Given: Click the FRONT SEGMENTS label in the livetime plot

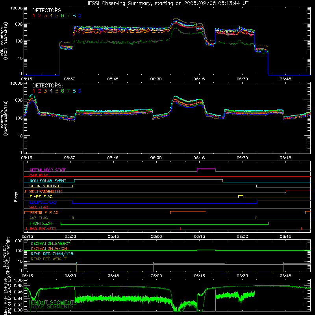Looking at the screenshot, I should [54, 302].
